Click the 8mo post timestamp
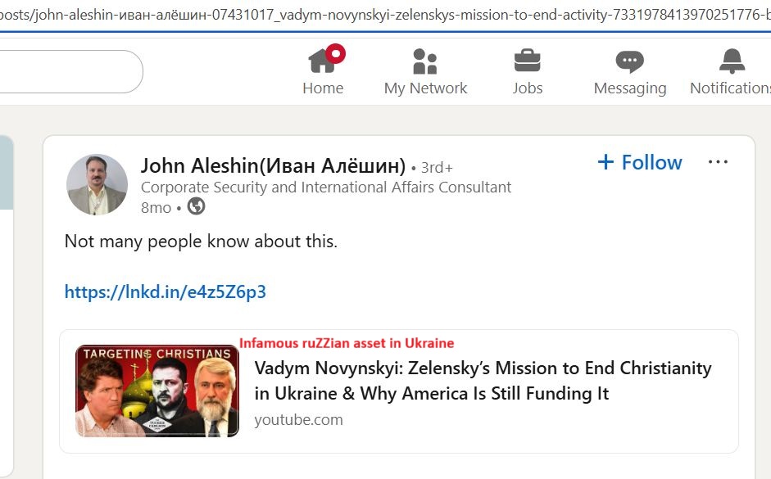Viewport: 771px width, 479px height. click(x=156, y=207)
